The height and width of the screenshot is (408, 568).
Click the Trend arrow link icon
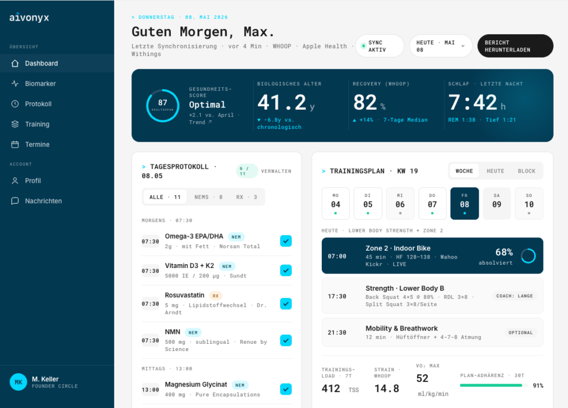pyautogui.click(x=210, y=122)
